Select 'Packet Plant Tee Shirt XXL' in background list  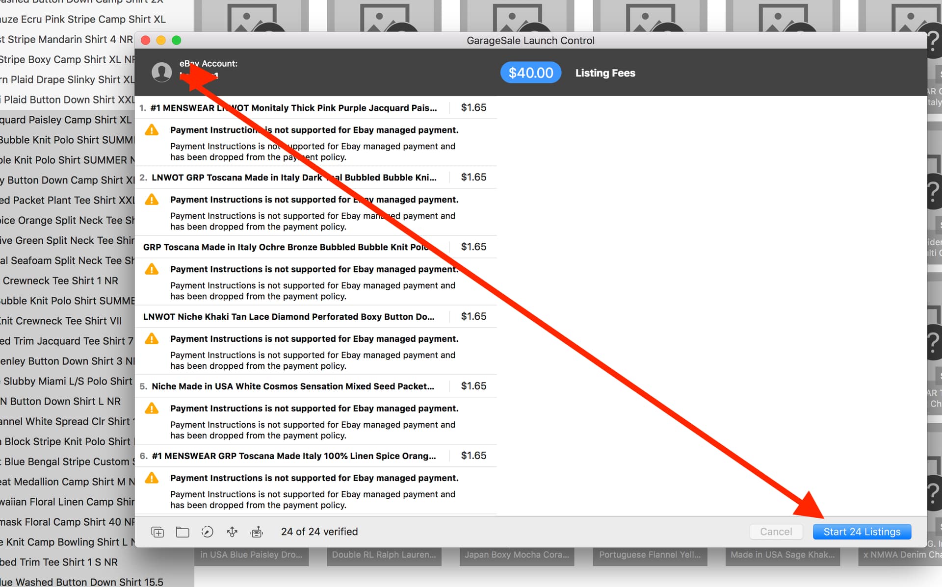click(x=67, y=200)
